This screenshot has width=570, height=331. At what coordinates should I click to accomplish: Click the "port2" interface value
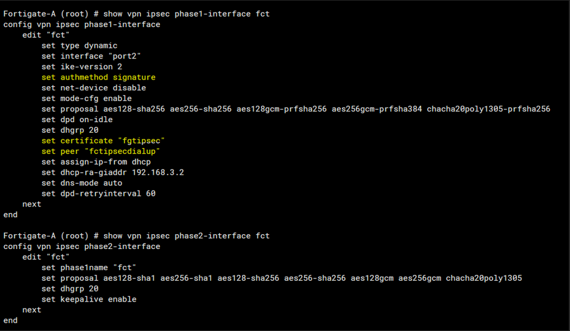coord(122,56)
